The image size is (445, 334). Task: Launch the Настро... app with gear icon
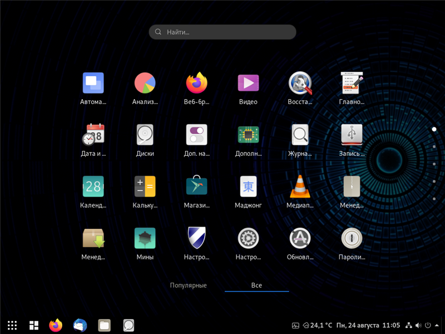click(248, 243)
